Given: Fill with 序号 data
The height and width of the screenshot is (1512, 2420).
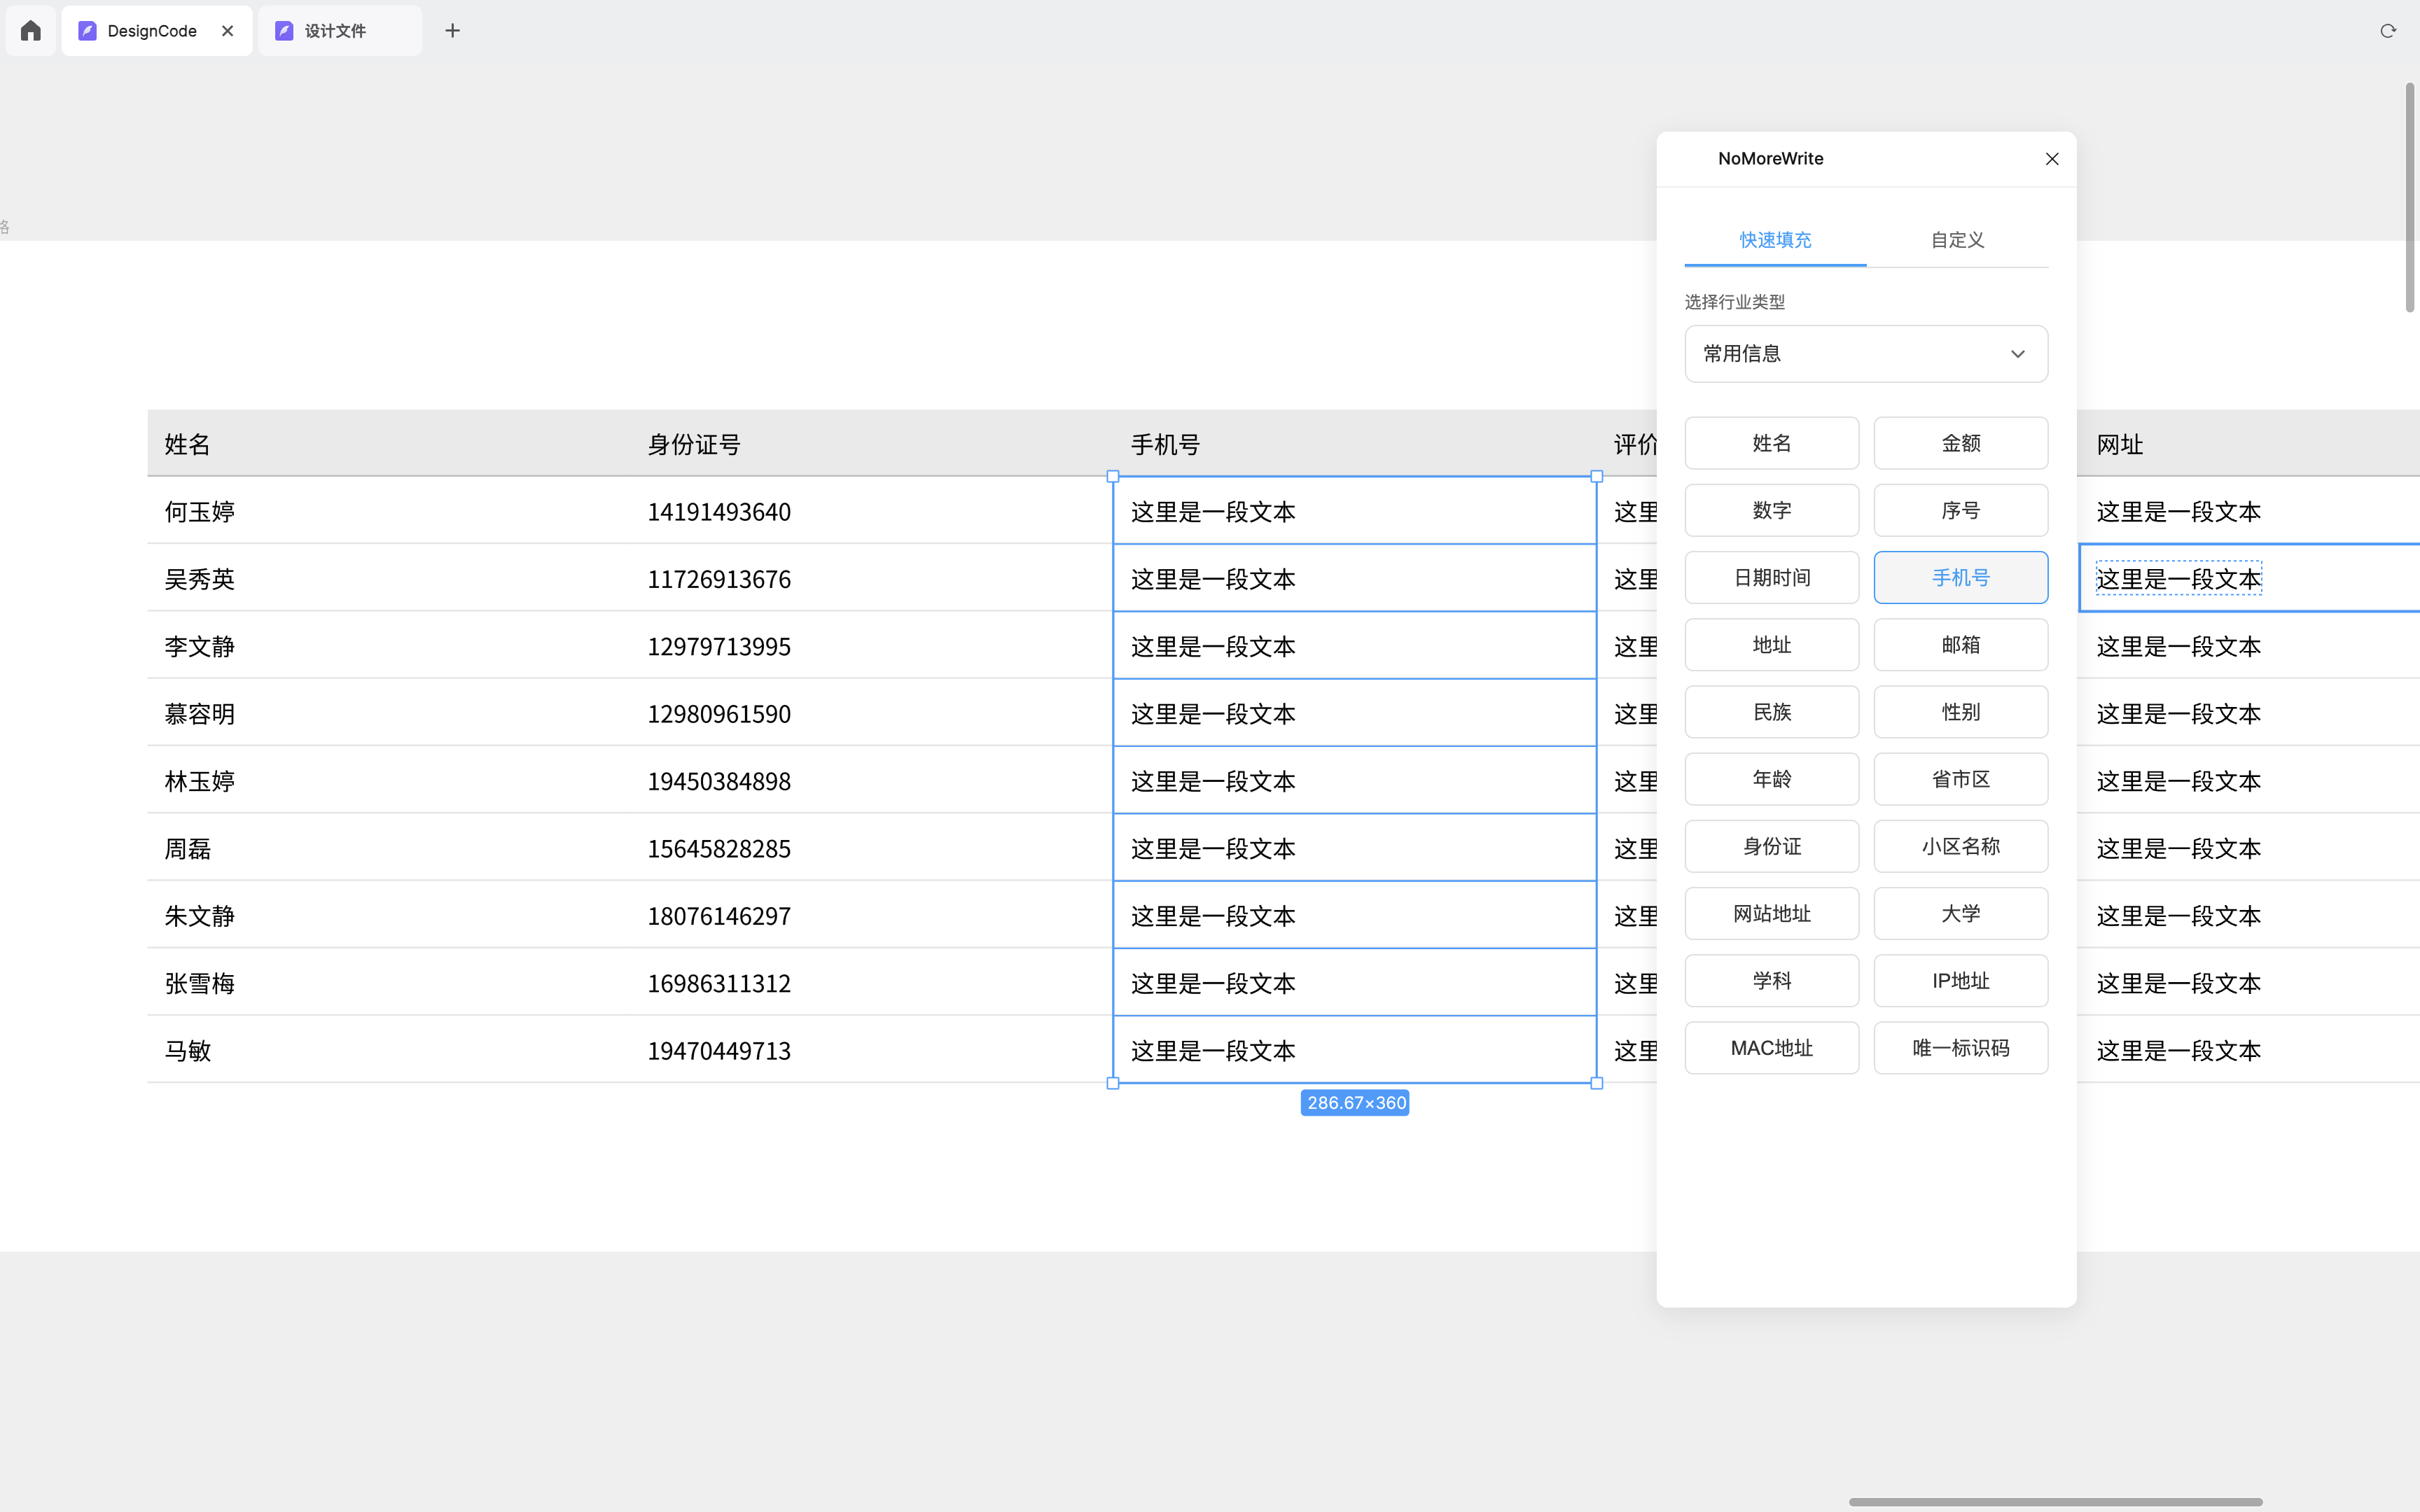Looking at the screenshot, I should tap(1960, 510).
